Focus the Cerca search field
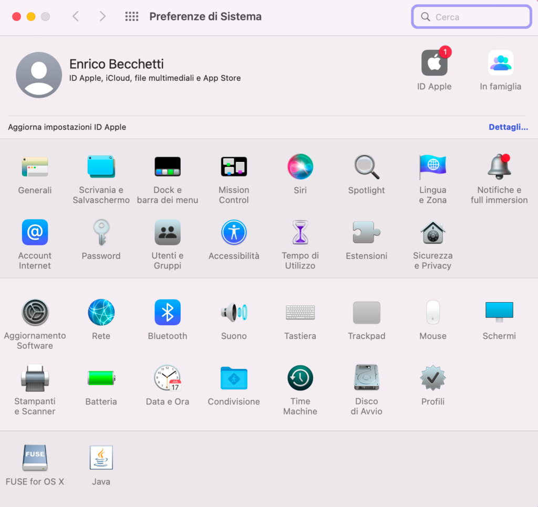Screen dimensions: 538x507 tap(472, 17)
